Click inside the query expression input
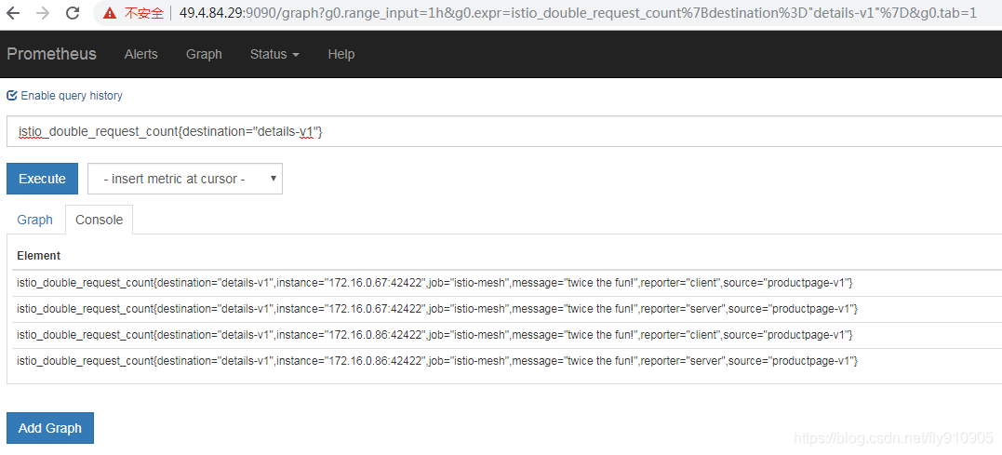This screenshot has height=455, width=1002. click(x=504, y=131)
